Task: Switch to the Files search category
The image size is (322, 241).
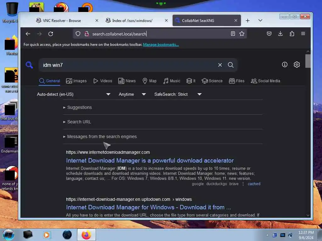Action: [x=236, y=81]
